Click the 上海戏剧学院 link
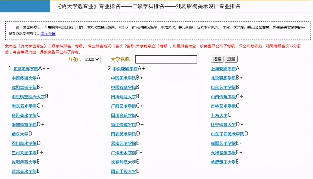 pos(222,68)
